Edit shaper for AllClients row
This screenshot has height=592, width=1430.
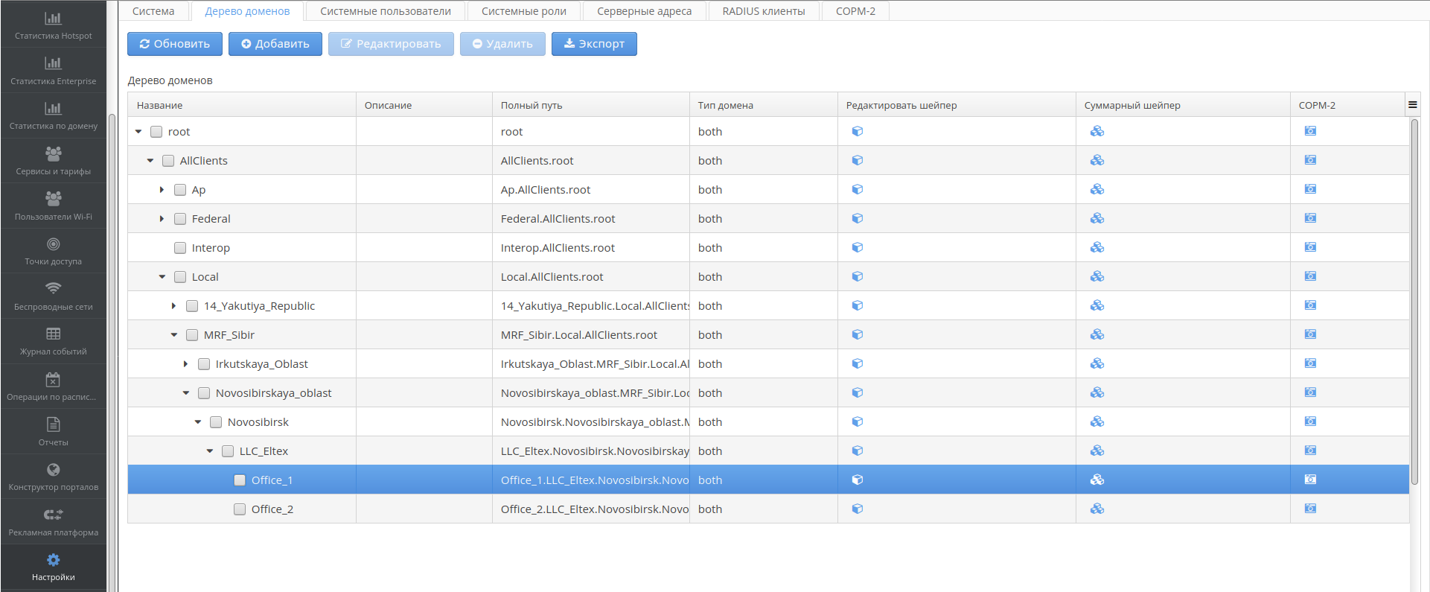(858, 160)
